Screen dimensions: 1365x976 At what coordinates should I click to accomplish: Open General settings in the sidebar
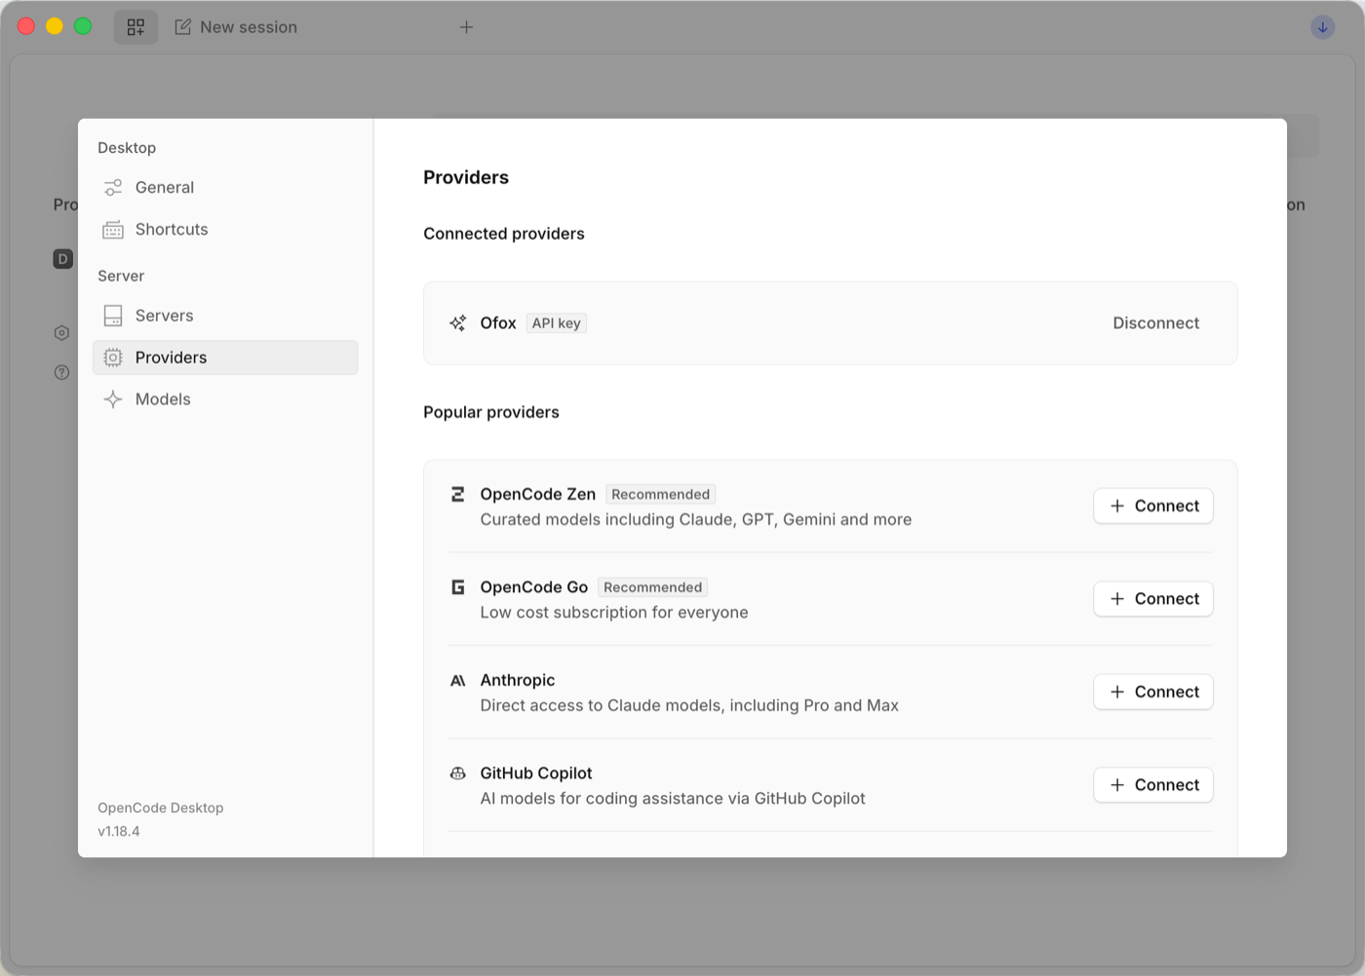coord(225,187)
